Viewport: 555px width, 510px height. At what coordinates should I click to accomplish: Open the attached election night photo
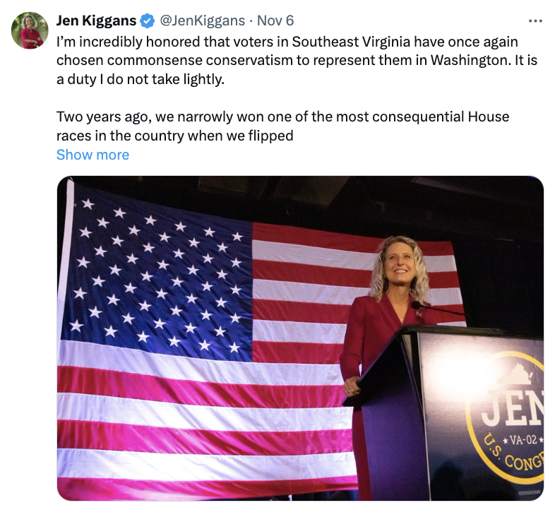point(300,338)
